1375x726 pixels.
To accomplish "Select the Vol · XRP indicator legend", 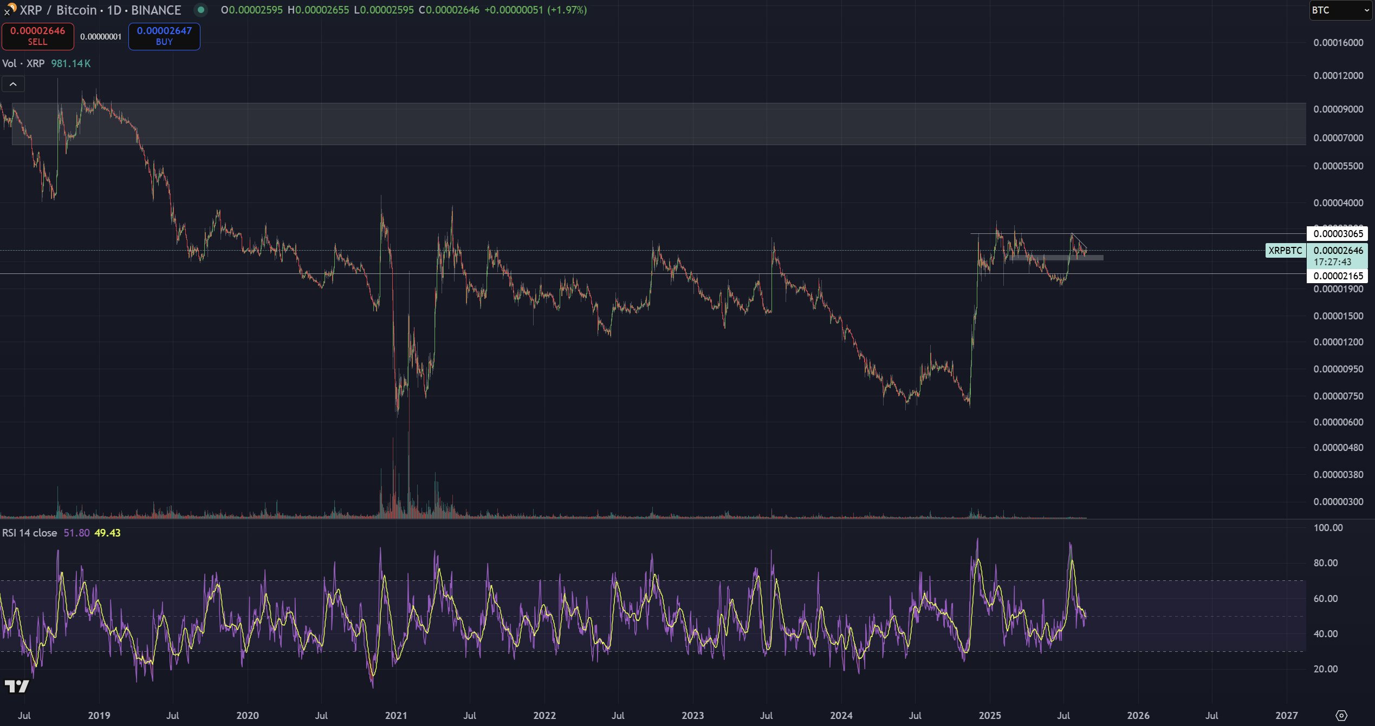I will tap(24, 63).
